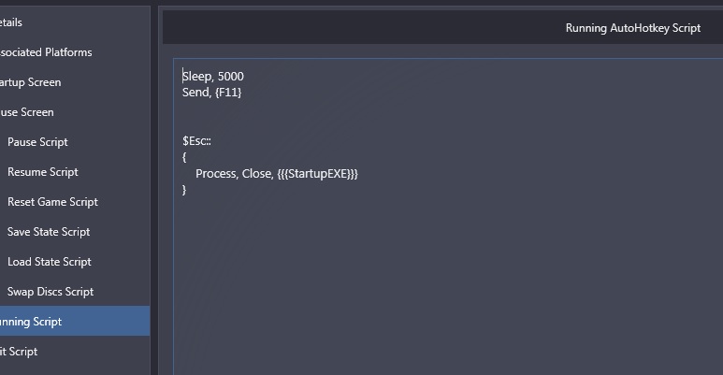Viewport: 723px width, 375px height.
Task: Open the Details section in sidebar
Action: coord(75,22)
